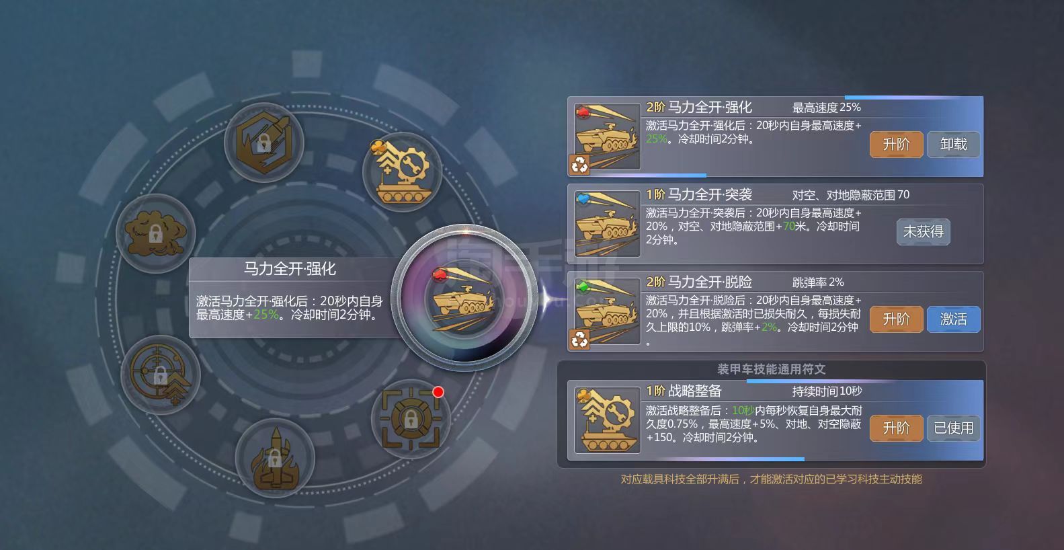The image size is (1064, 550).
Task: Click the 战略整备 rune thumbnail
Action: (608, 420)
